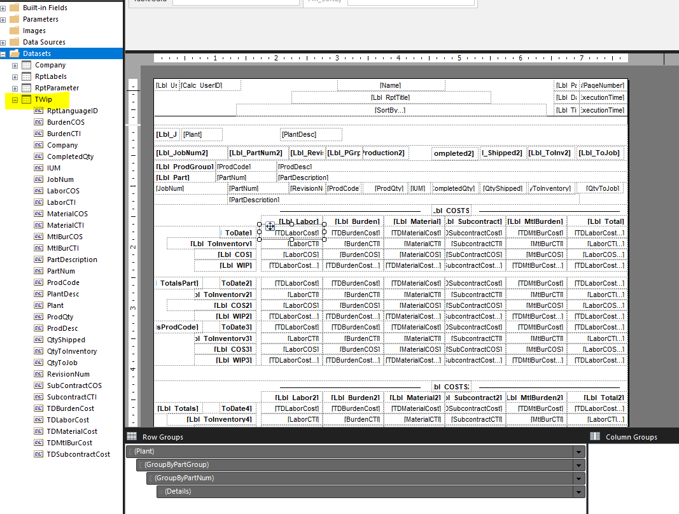The image size is (679, 514).
Task: Click the TWip dataset table icon
Action: pyautogui.click(x=27, y=99)
